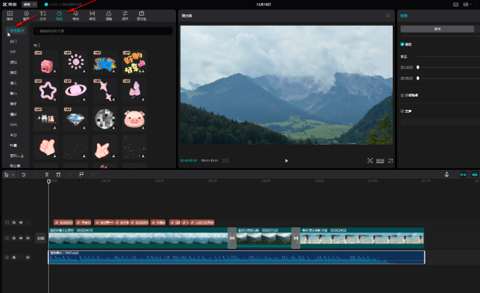Open the Filters tab with the three-circles icon
480x293 pixels.
pos(109,15)
